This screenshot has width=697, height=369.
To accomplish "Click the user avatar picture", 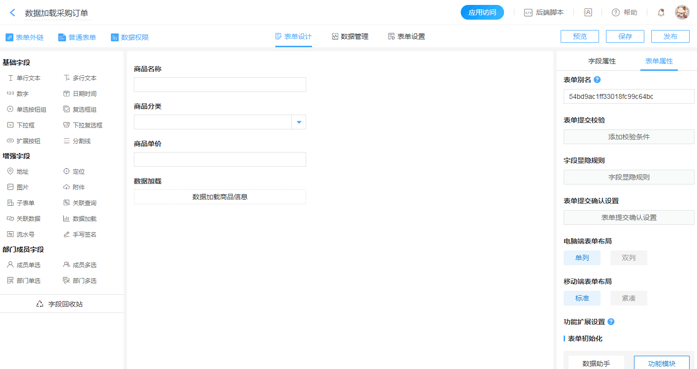I will pos(682,13).
